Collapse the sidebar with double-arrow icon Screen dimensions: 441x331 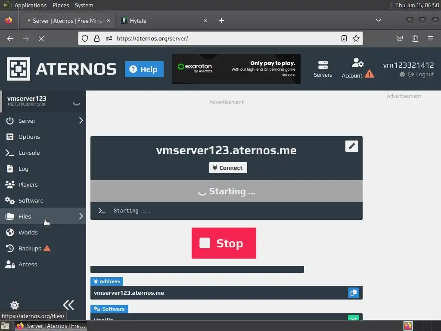pyautogui.click(x=68, y=305)
